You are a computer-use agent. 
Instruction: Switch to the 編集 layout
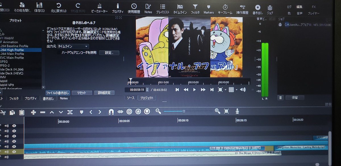pyautogui.click(x=300, y=7)
